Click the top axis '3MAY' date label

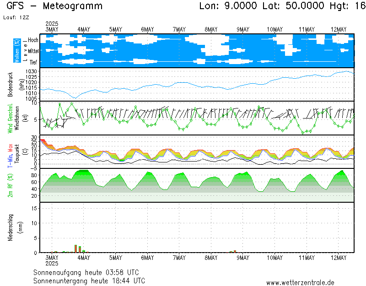coord(52,30)
